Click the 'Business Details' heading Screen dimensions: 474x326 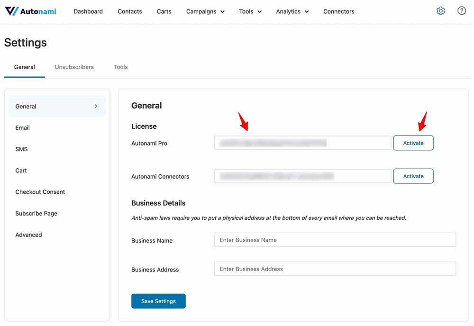[158, 203]
